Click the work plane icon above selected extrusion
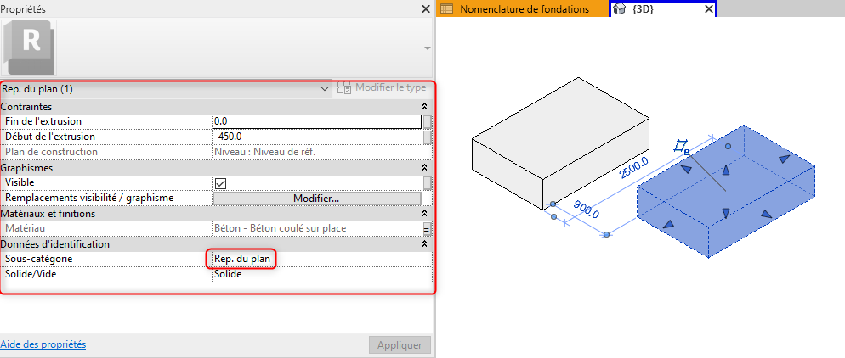The image size is (845, 358). point(682,147)
